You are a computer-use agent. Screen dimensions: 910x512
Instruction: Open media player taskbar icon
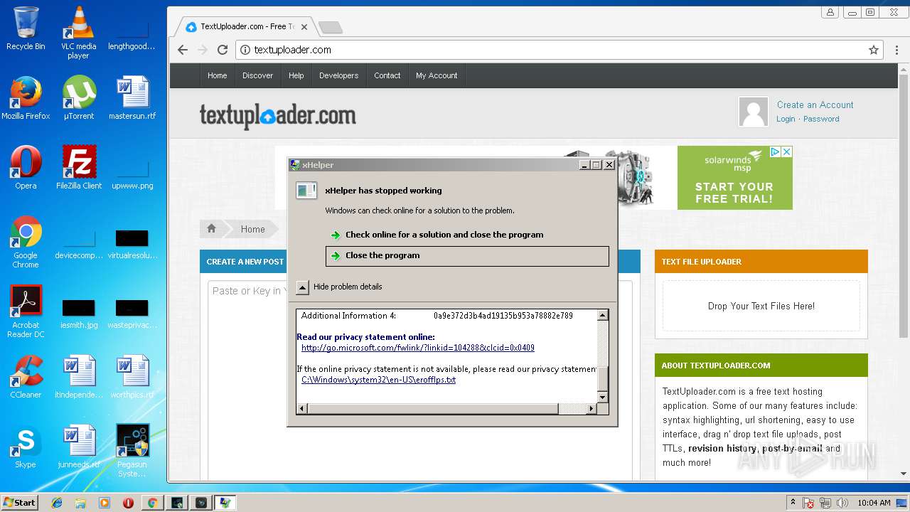click(105, 503)
